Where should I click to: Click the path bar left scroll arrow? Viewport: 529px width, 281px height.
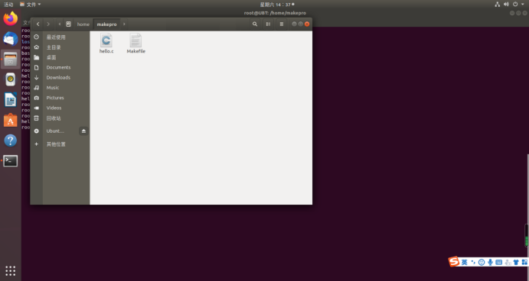tap(60, 24)
